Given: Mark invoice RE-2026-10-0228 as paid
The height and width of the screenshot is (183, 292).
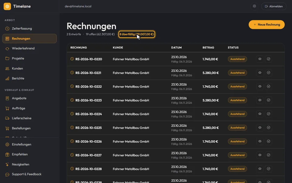Looking at the screenshot, I should (x=269, y=169).
